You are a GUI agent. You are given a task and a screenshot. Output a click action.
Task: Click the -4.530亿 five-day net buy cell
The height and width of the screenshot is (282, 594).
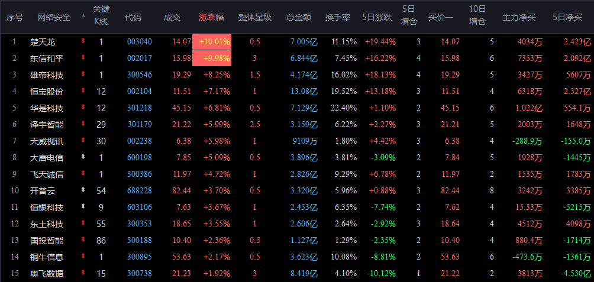[x=576, y=274]
